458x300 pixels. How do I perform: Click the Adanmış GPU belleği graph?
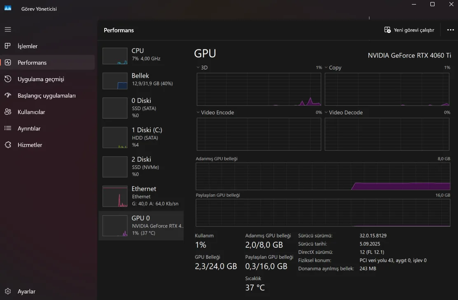(x=323, y=176)
